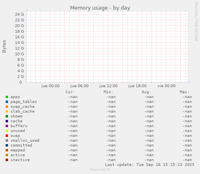The width and height of the screenshot is (200, 174).
Task: Click the purple buffers legend swatch
Action: pos(7,126)
